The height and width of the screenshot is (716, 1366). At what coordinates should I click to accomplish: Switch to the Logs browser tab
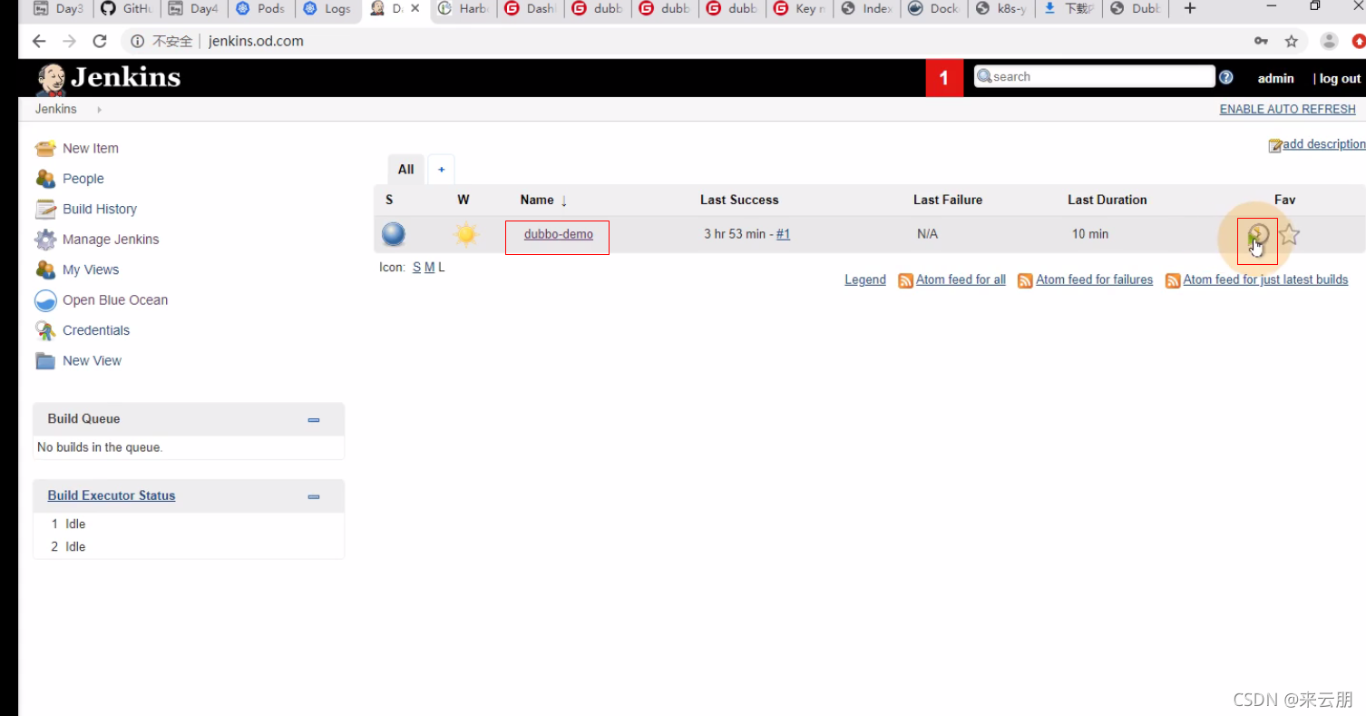(x=328, y=9)
